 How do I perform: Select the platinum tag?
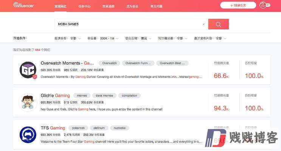tap(99, 128)
